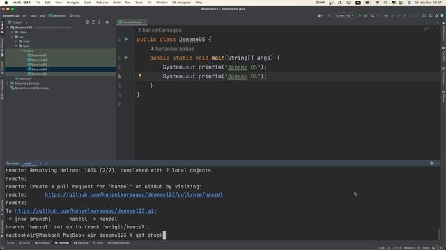Screen dimensions: 446x250
Task: Open the Refactor menu
Action: (x=102, y=3)
